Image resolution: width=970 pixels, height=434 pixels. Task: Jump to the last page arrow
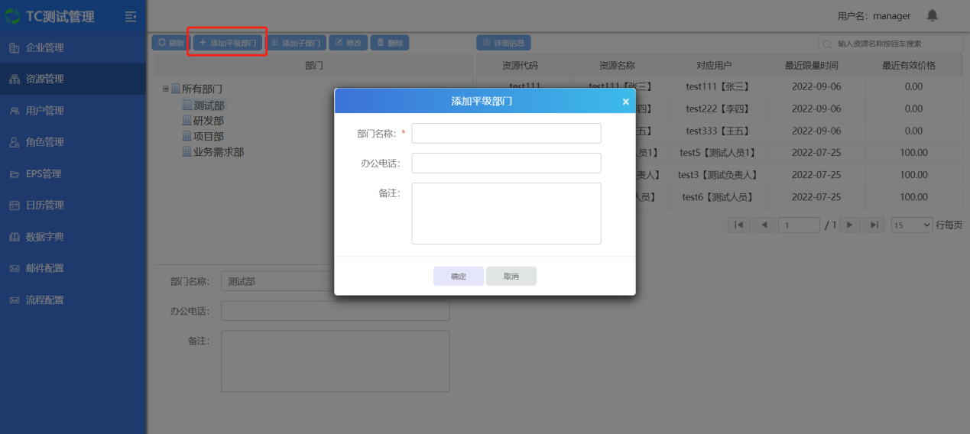[x=874, y=225]
